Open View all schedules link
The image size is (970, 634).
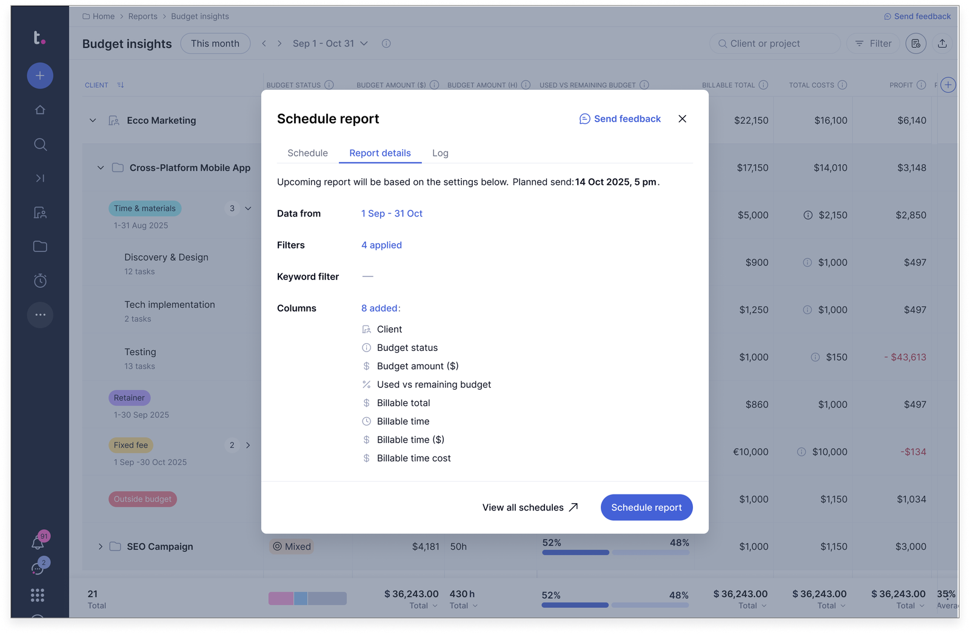click(530, 507)
